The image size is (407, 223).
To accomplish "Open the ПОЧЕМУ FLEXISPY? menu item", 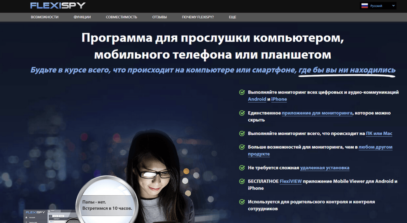I will pyautogui.click(x=198, y=17).
